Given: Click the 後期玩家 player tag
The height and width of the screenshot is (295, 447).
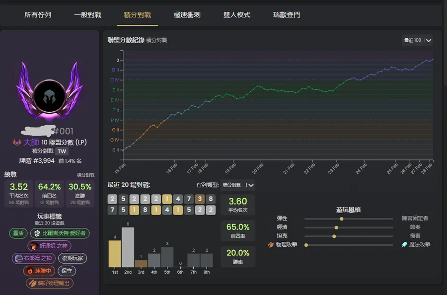Looking at the screenshot, I should tap(72, 258).
